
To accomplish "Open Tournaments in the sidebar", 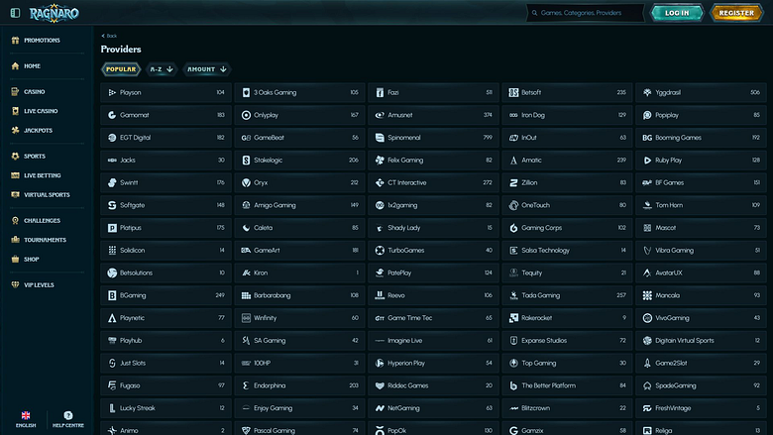I will [45, 240].
